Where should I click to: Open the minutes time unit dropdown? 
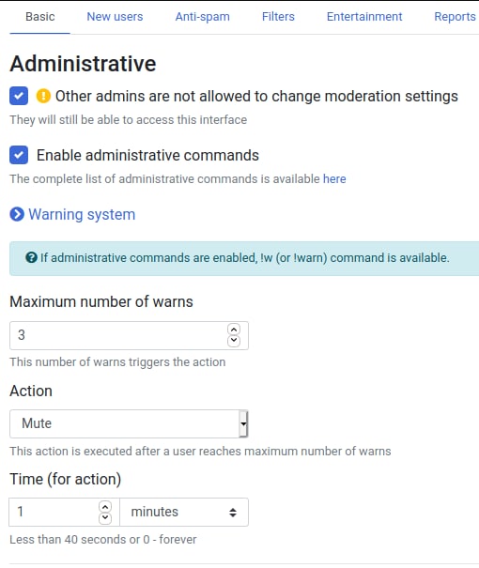point(184,512)
